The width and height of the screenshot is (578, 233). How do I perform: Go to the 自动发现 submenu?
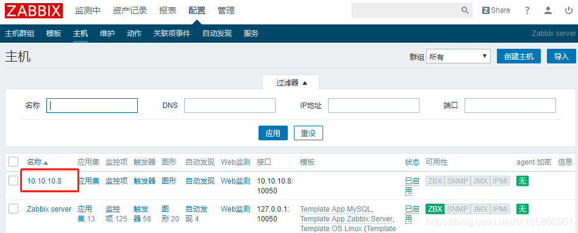click(x=217, y=34)
